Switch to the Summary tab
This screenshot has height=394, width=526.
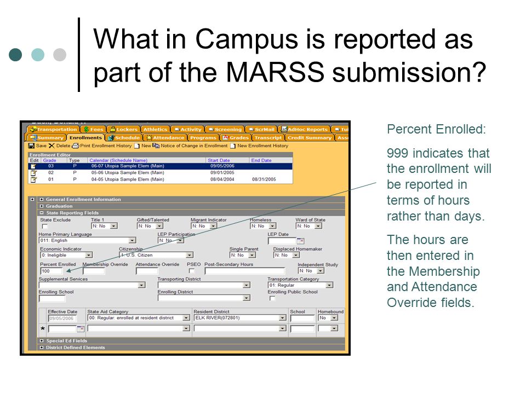(46, 138)
